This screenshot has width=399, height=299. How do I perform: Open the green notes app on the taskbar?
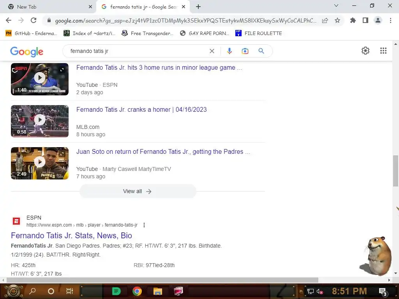pyautogui.click(x=116, y=291)
